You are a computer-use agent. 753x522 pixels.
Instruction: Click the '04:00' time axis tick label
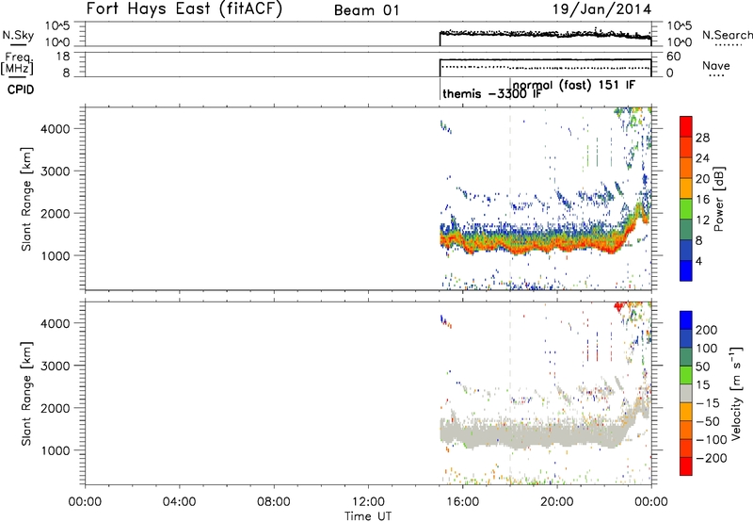tap(180, 502)
